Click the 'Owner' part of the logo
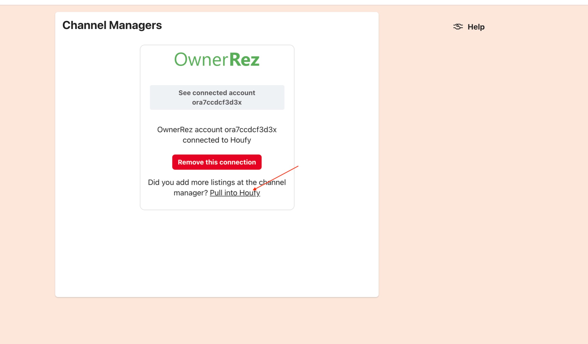 pyautogui.click(x=201, y=60)
